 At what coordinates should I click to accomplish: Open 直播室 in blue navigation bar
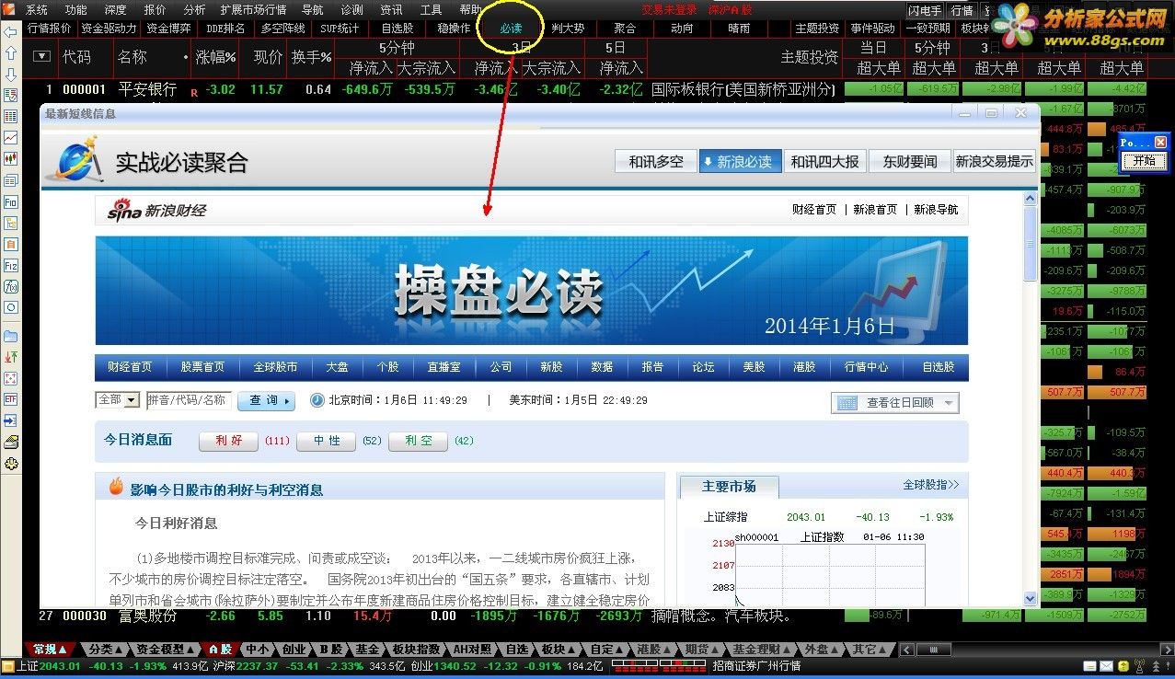pos(444,367)
